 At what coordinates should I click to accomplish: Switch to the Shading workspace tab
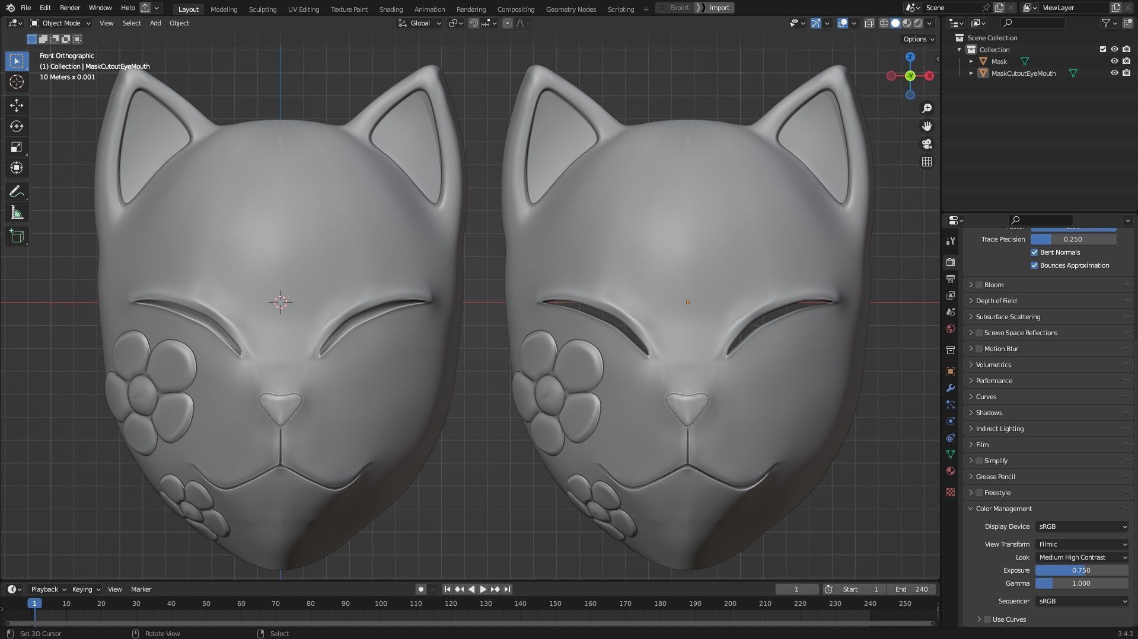point(391,9)
